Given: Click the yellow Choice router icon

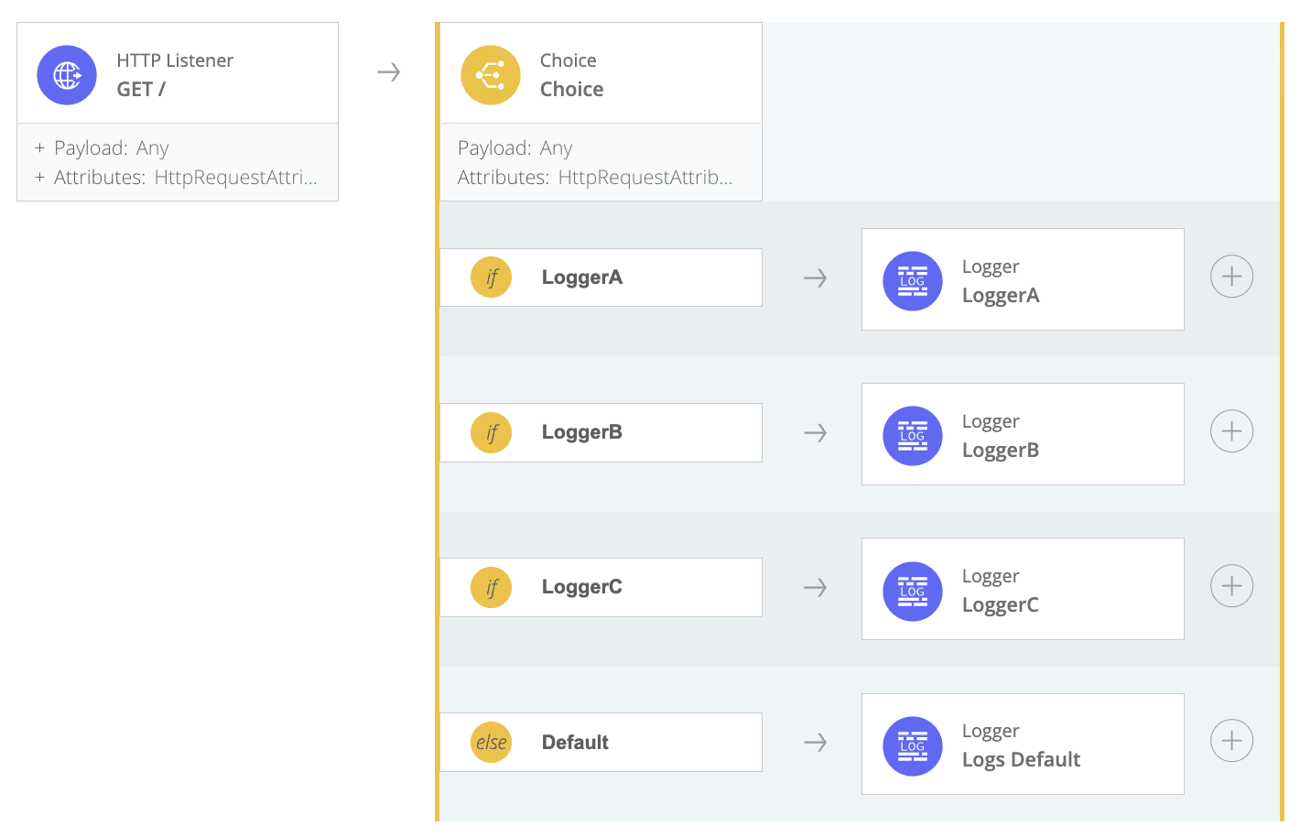Looking at the screenshot, I should point(491,75).
